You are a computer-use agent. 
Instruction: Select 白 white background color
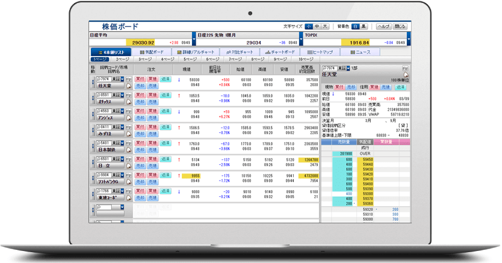point(355,26)
